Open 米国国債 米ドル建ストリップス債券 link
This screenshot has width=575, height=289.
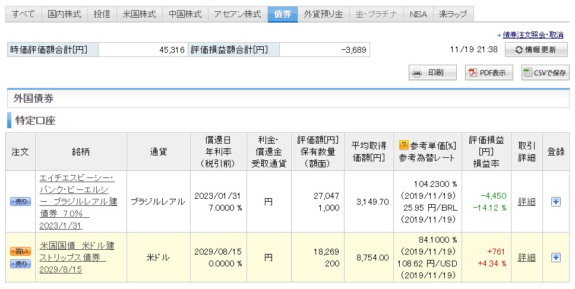pos(77,258)
